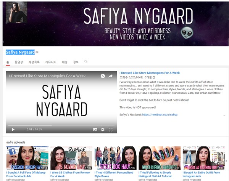Click the channel search magnifier icon
The image size is (229, 181).
[86, 62]
